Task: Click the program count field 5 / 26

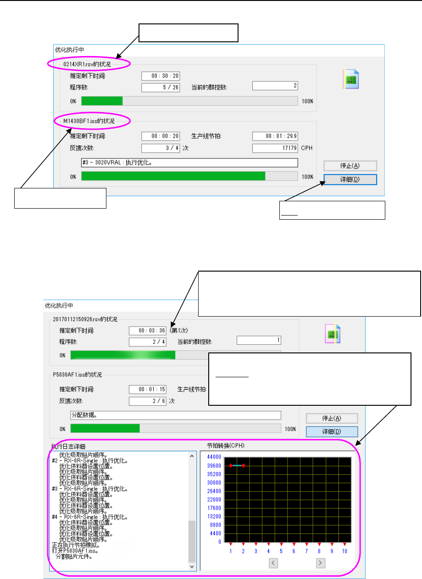Action: (x=161, y=87)
